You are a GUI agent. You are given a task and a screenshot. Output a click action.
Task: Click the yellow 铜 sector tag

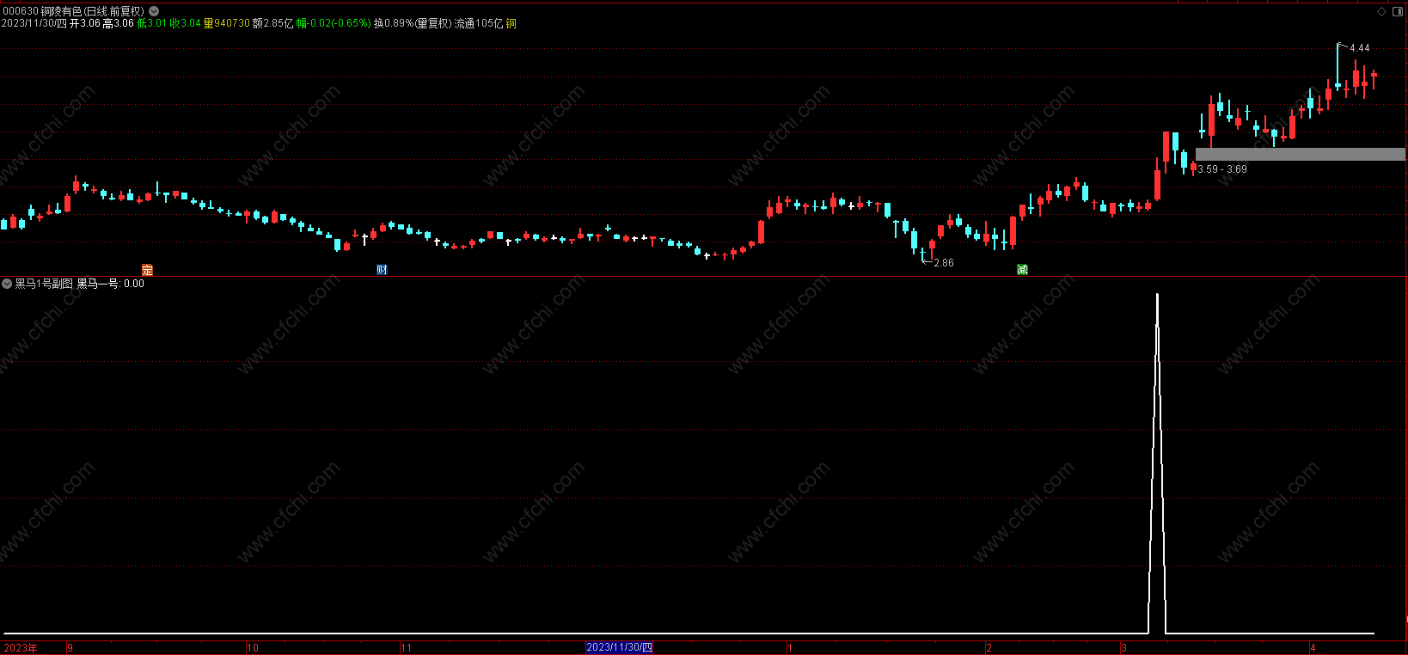(511, 23)
